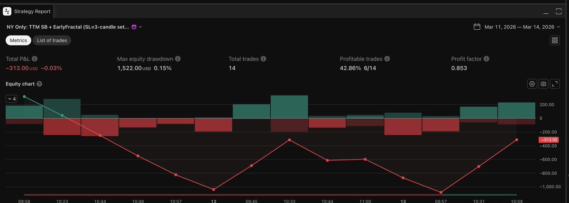Screen dimensions: 569x203
Task: Select the first green equity point at 09:58
Action: (x=24, y=97)
